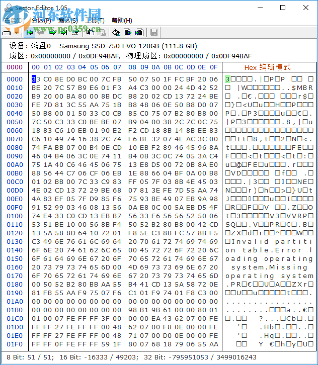This screenshot has height=365, width=318.
Task: Jump to the first sector
Action: pyautogui.click(x=30, y=33)
